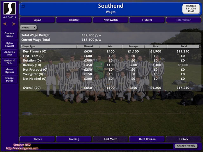
Task: Open the Leagues & Cups menu
Action: (x=9, y=53)
